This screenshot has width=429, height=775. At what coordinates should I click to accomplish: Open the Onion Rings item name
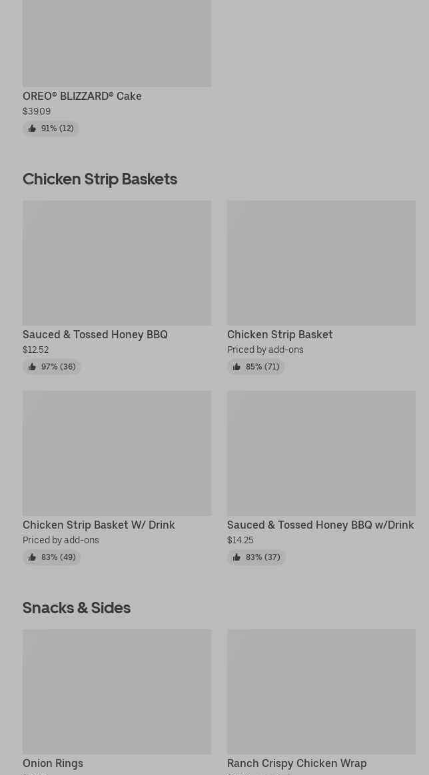53,763
